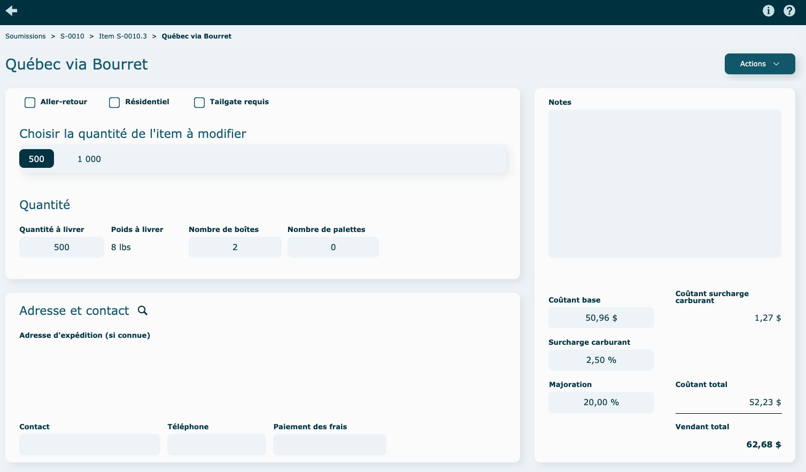Click the Nombre de boîtes field
The height and width of the screenshot is (472, 806).
[x=235, y=247]
